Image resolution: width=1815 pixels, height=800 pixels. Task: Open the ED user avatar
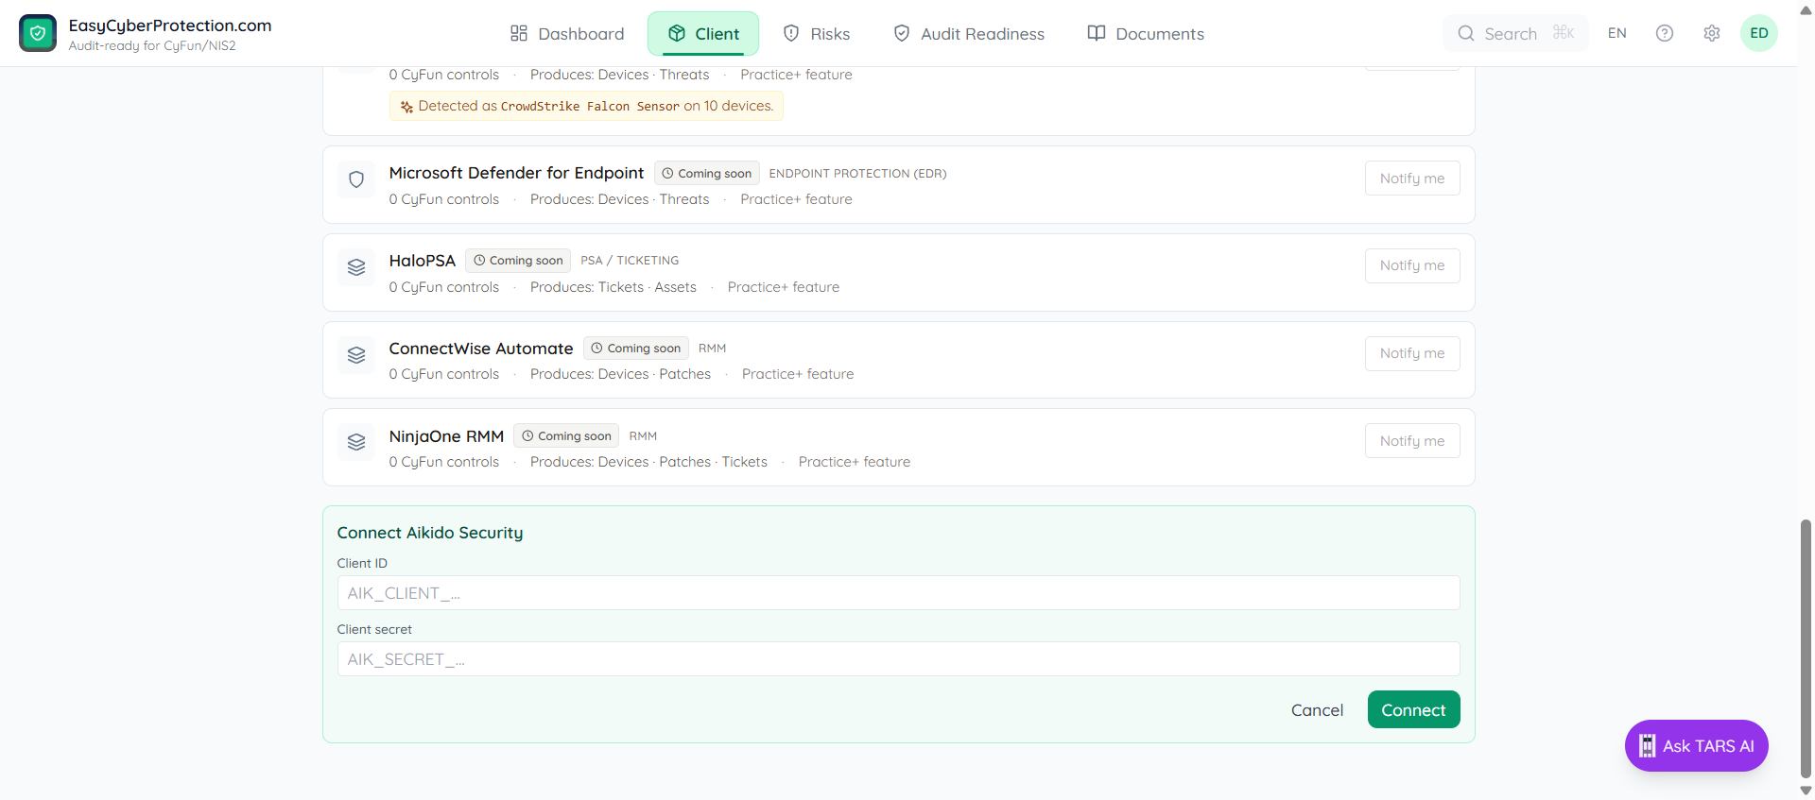[x=1759, y=33]
